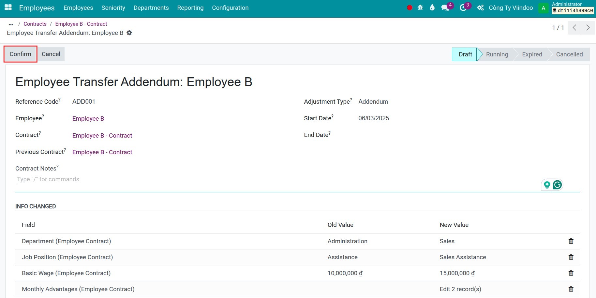Click the old wage 10,000,000 ₫
Image resolution: width=596 pixels, height=298 pixels.
coord(345,273)
